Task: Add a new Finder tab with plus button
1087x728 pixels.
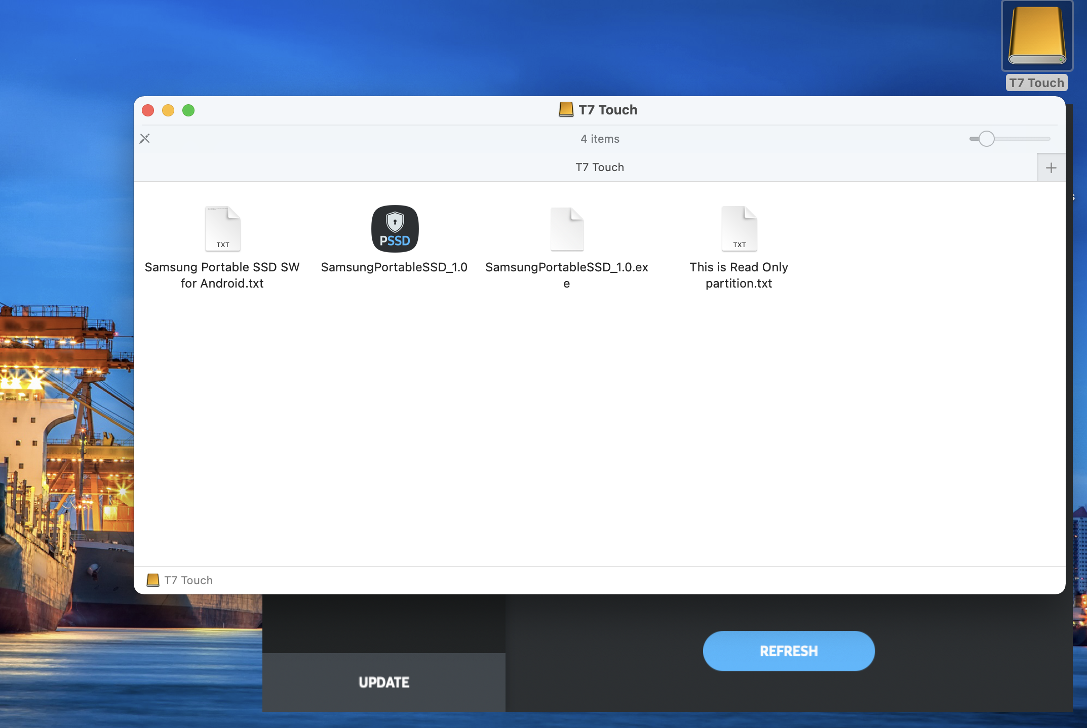Action: tap(1051, 168)
